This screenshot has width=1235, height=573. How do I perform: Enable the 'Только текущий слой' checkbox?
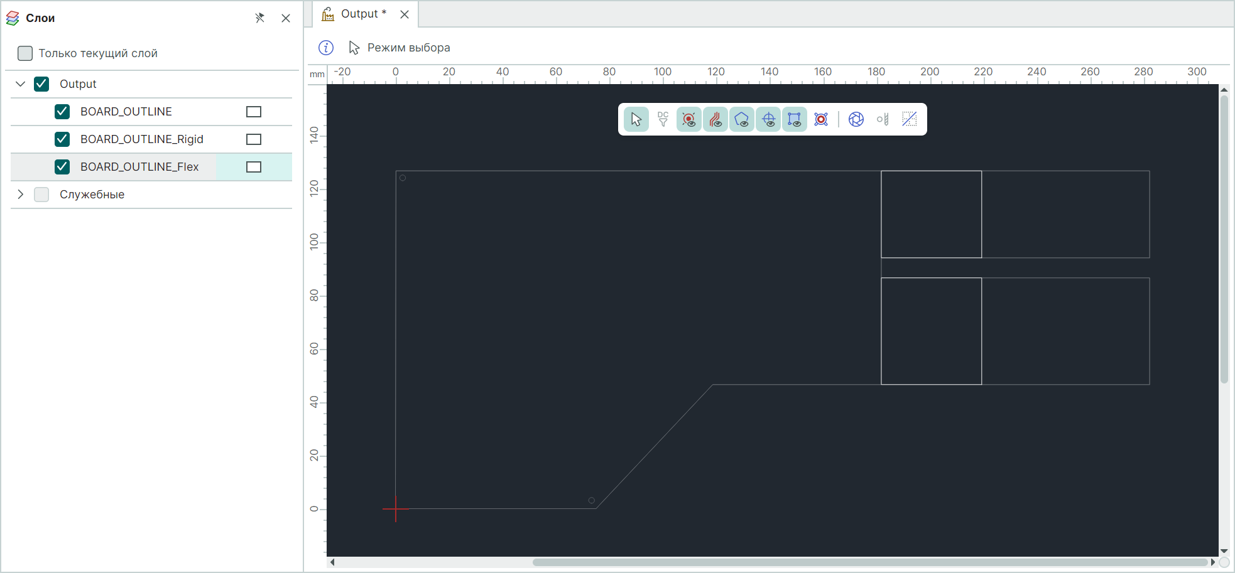(x=25, y=53)
